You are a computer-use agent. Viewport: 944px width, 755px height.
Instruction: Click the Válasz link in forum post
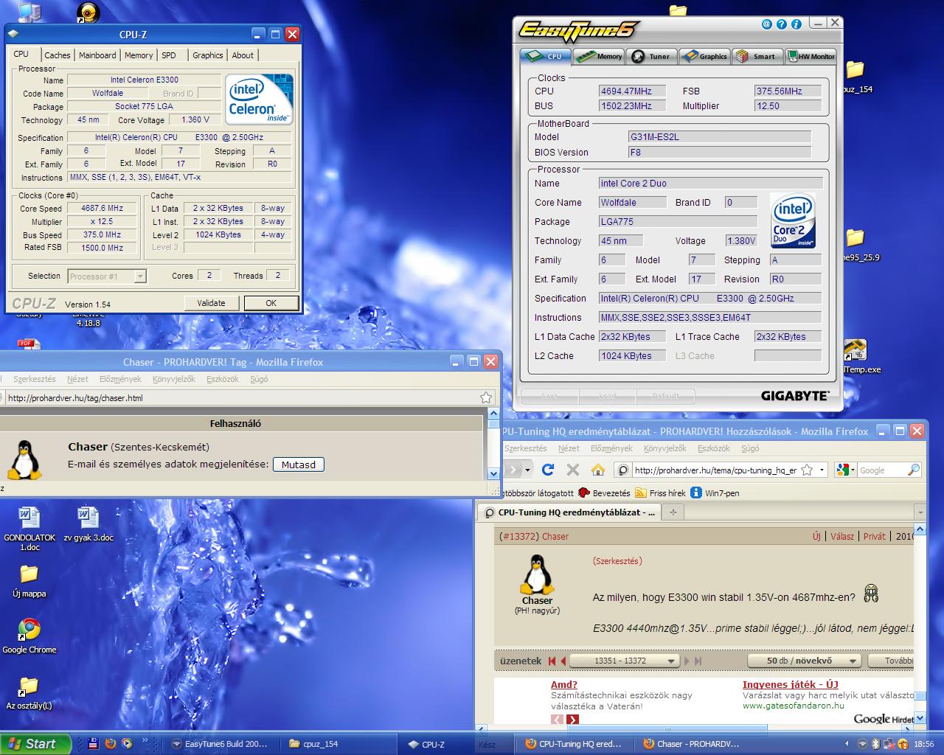(842, 536)
